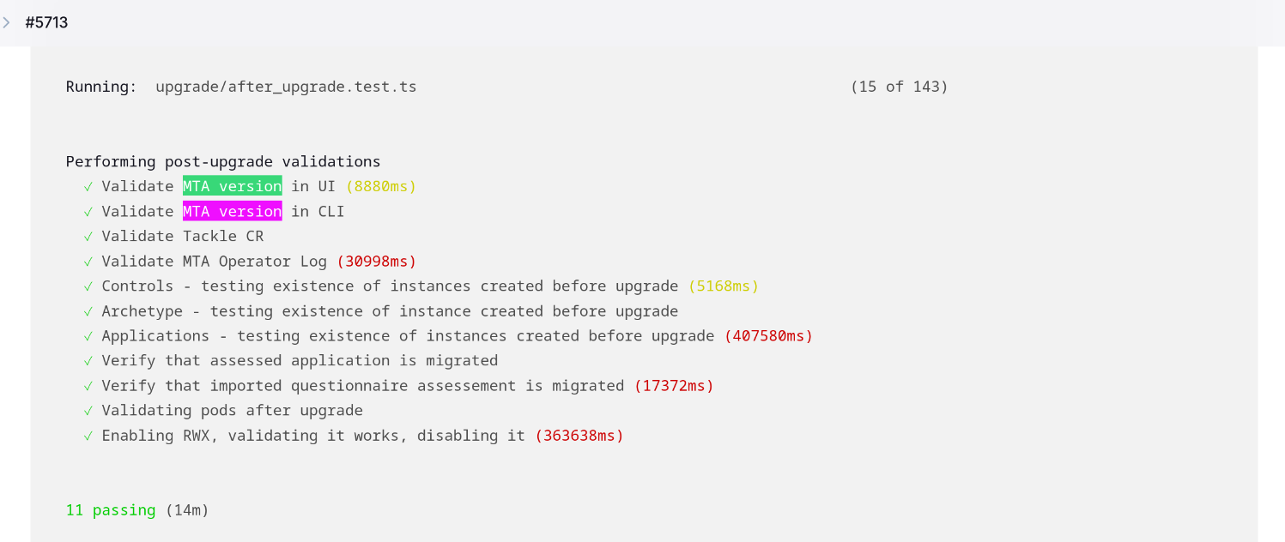Click the checkmark beside "Verify that assessed application"

click(x=88, y=360)
